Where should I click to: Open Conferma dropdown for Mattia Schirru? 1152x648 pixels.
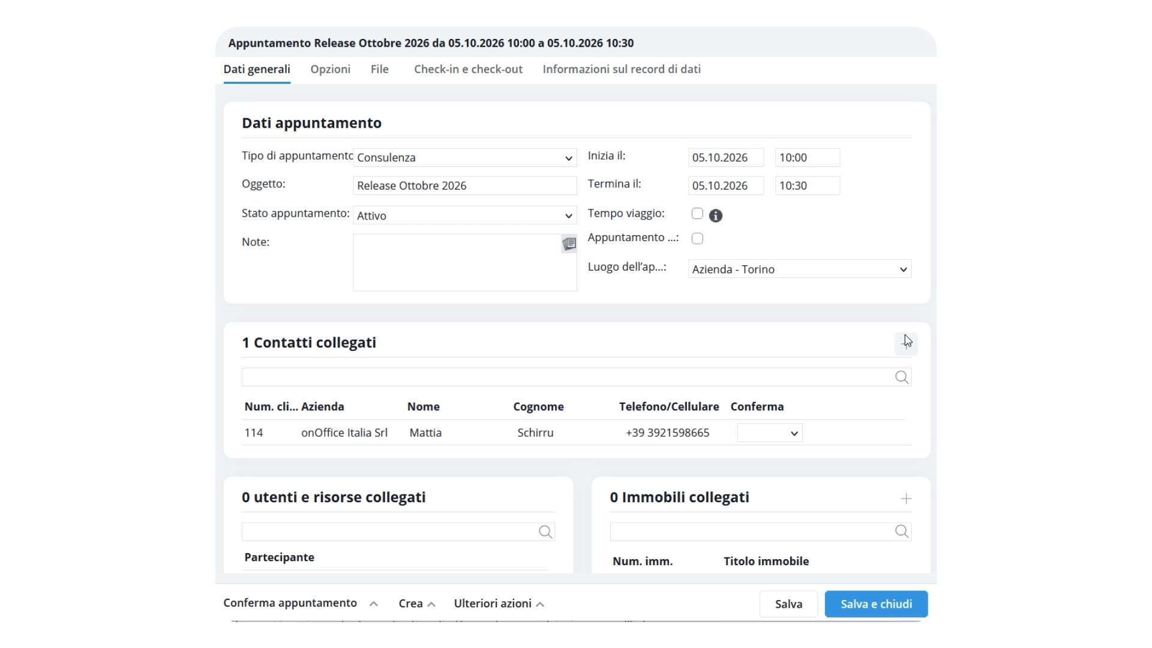click(769, 433)
